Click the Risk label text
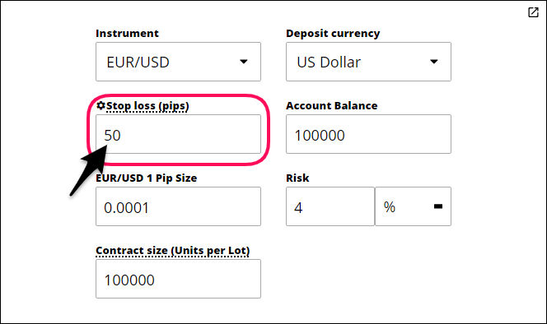 pos(297,178)
